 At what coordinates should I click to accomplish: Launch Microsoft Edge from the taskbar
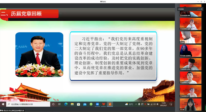[x=66, y=104]
